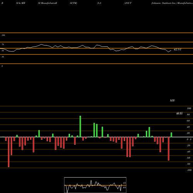
Task: Click the RSI axis label 70
Action: 3,44
